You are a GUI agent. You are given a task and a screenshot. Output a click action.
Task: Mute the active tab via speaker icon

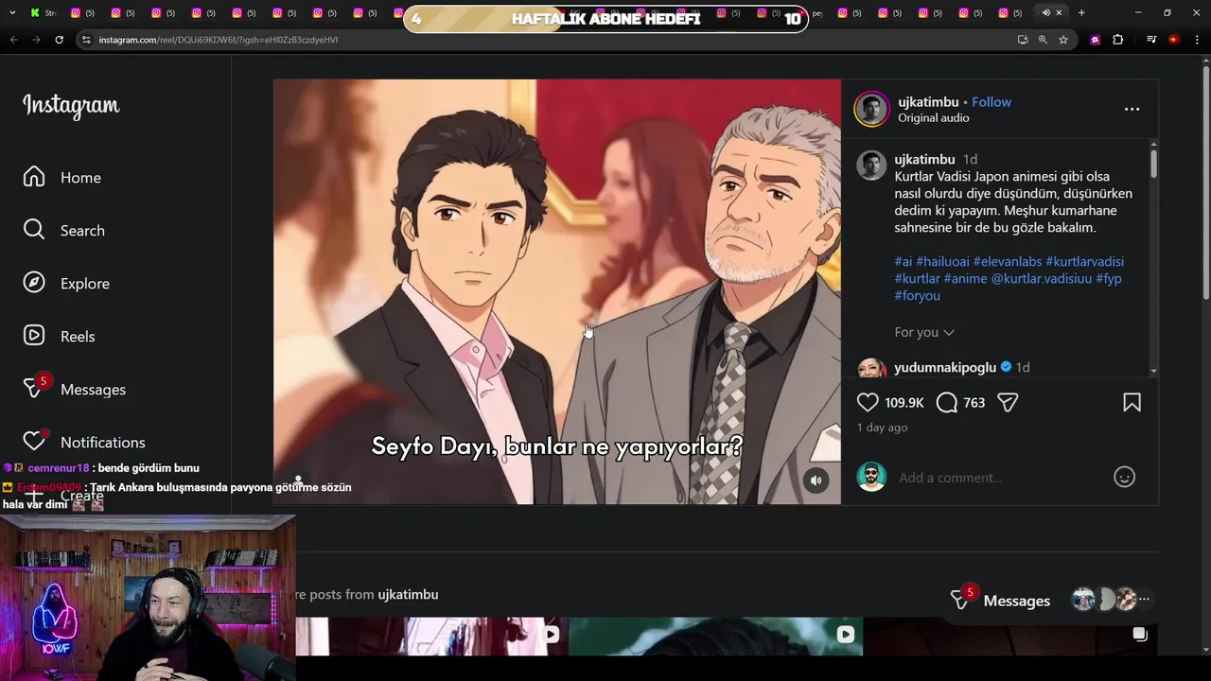1045,12
